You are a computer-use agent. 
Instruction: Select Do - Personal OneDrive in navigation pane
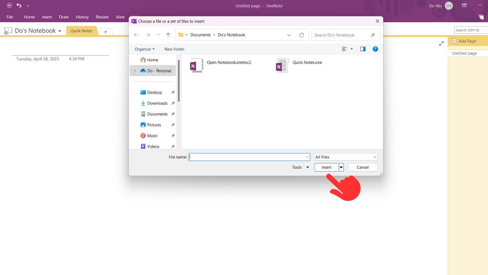156,71
